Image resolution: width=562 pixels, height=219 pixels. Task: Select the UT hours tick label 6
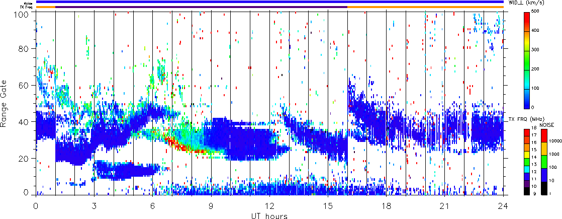[x=153, y=206]
